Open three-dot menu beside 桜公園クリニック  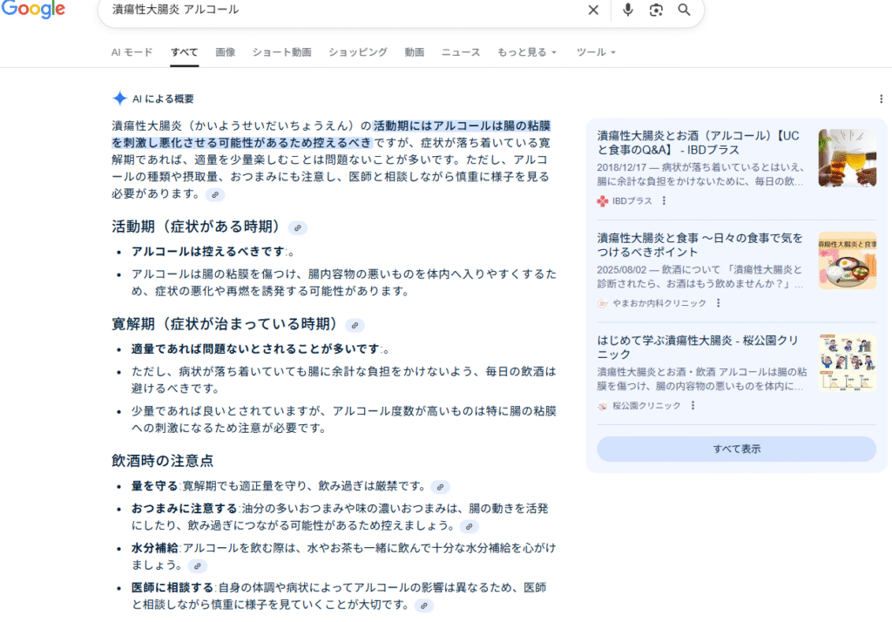pyautogui.click(x=693, y=406)
